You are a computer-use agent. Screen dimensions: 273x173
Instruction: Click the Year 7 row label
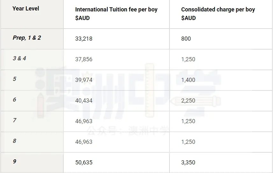point(14,120)
